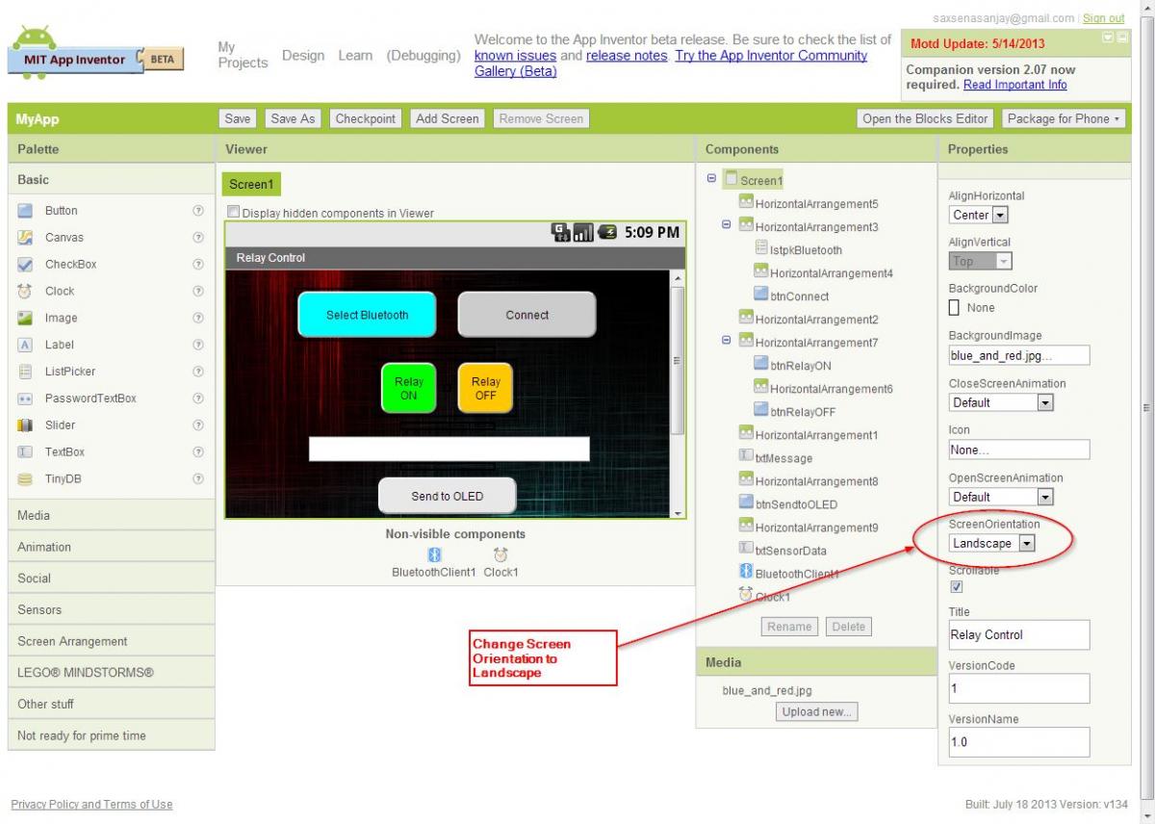
Task: Click the Clock1 icon under Non-visible components
Action: point(500,554)
